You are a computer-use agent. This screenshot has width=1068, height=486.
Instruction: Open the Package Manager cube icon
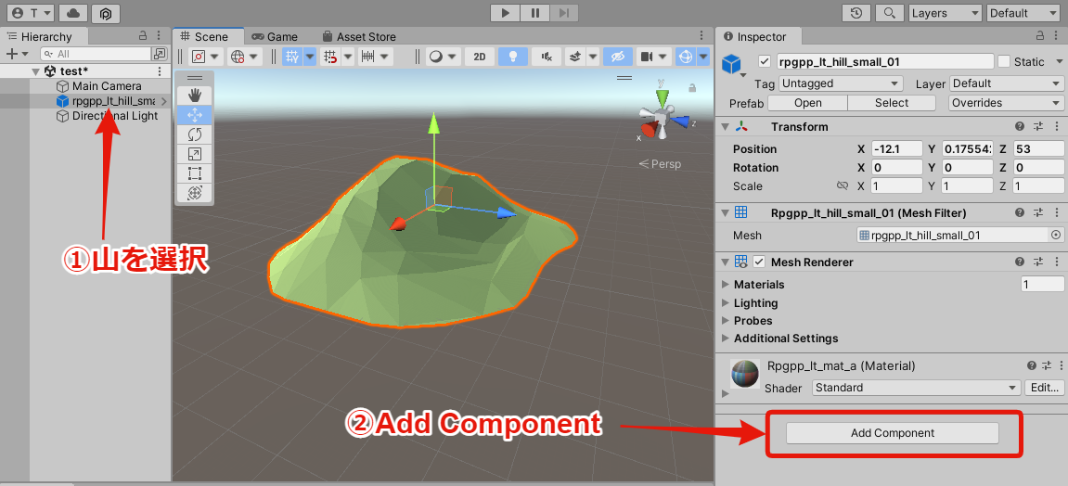105,13
